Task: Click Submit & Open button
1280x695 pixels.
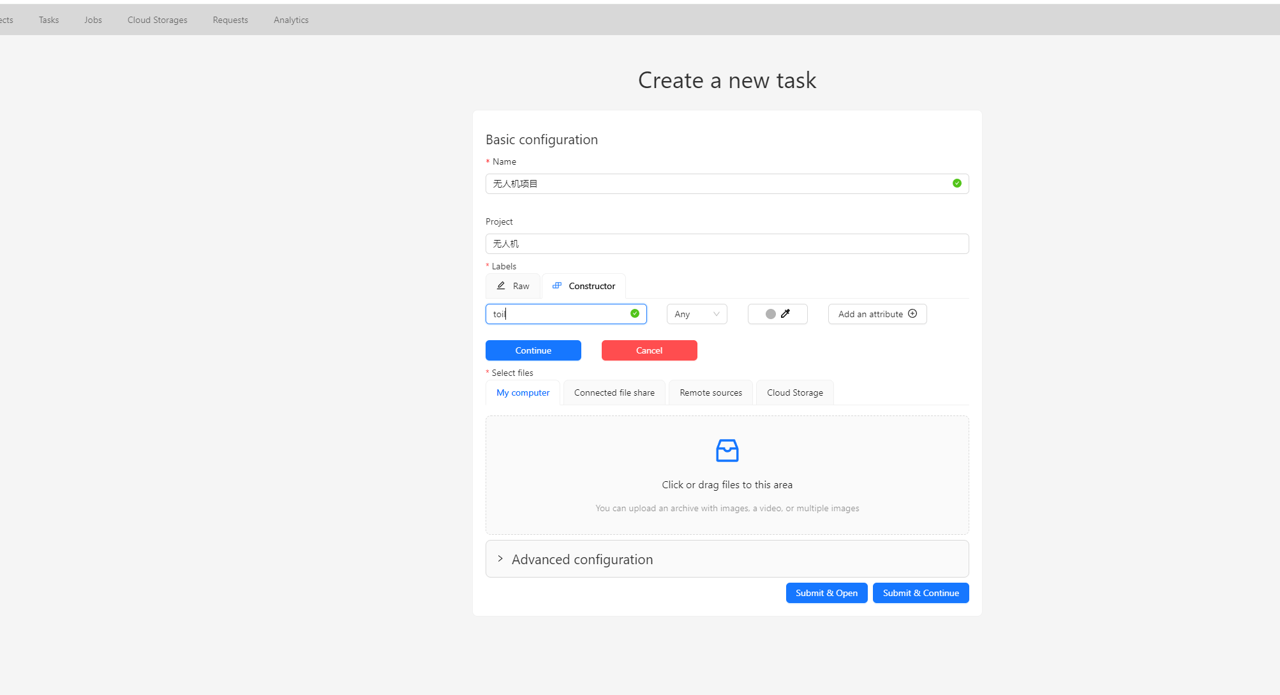Action: pos(826,593)
